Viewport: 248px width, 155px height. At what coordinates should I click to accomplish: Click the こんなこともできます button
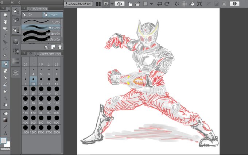pyautogui.click(x=78, y=4)
